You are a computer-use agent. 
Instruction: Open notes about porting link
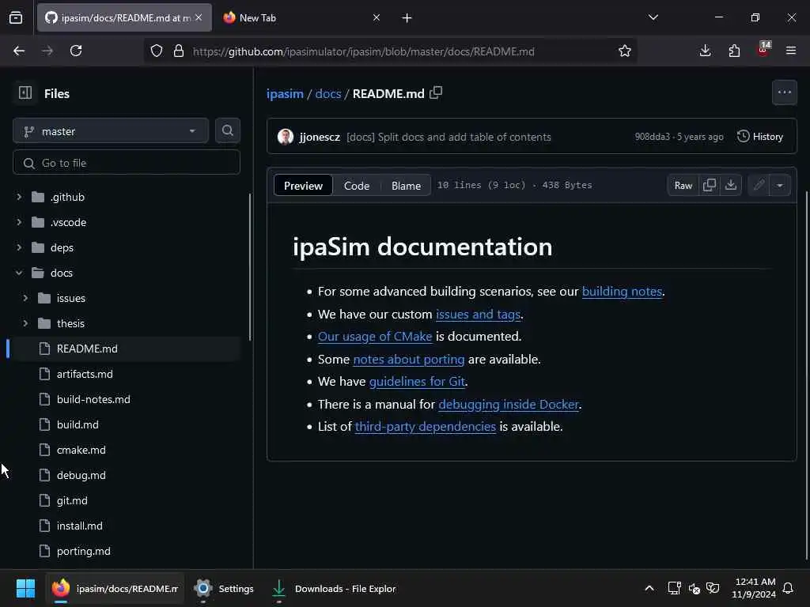(x=409, y=359)
